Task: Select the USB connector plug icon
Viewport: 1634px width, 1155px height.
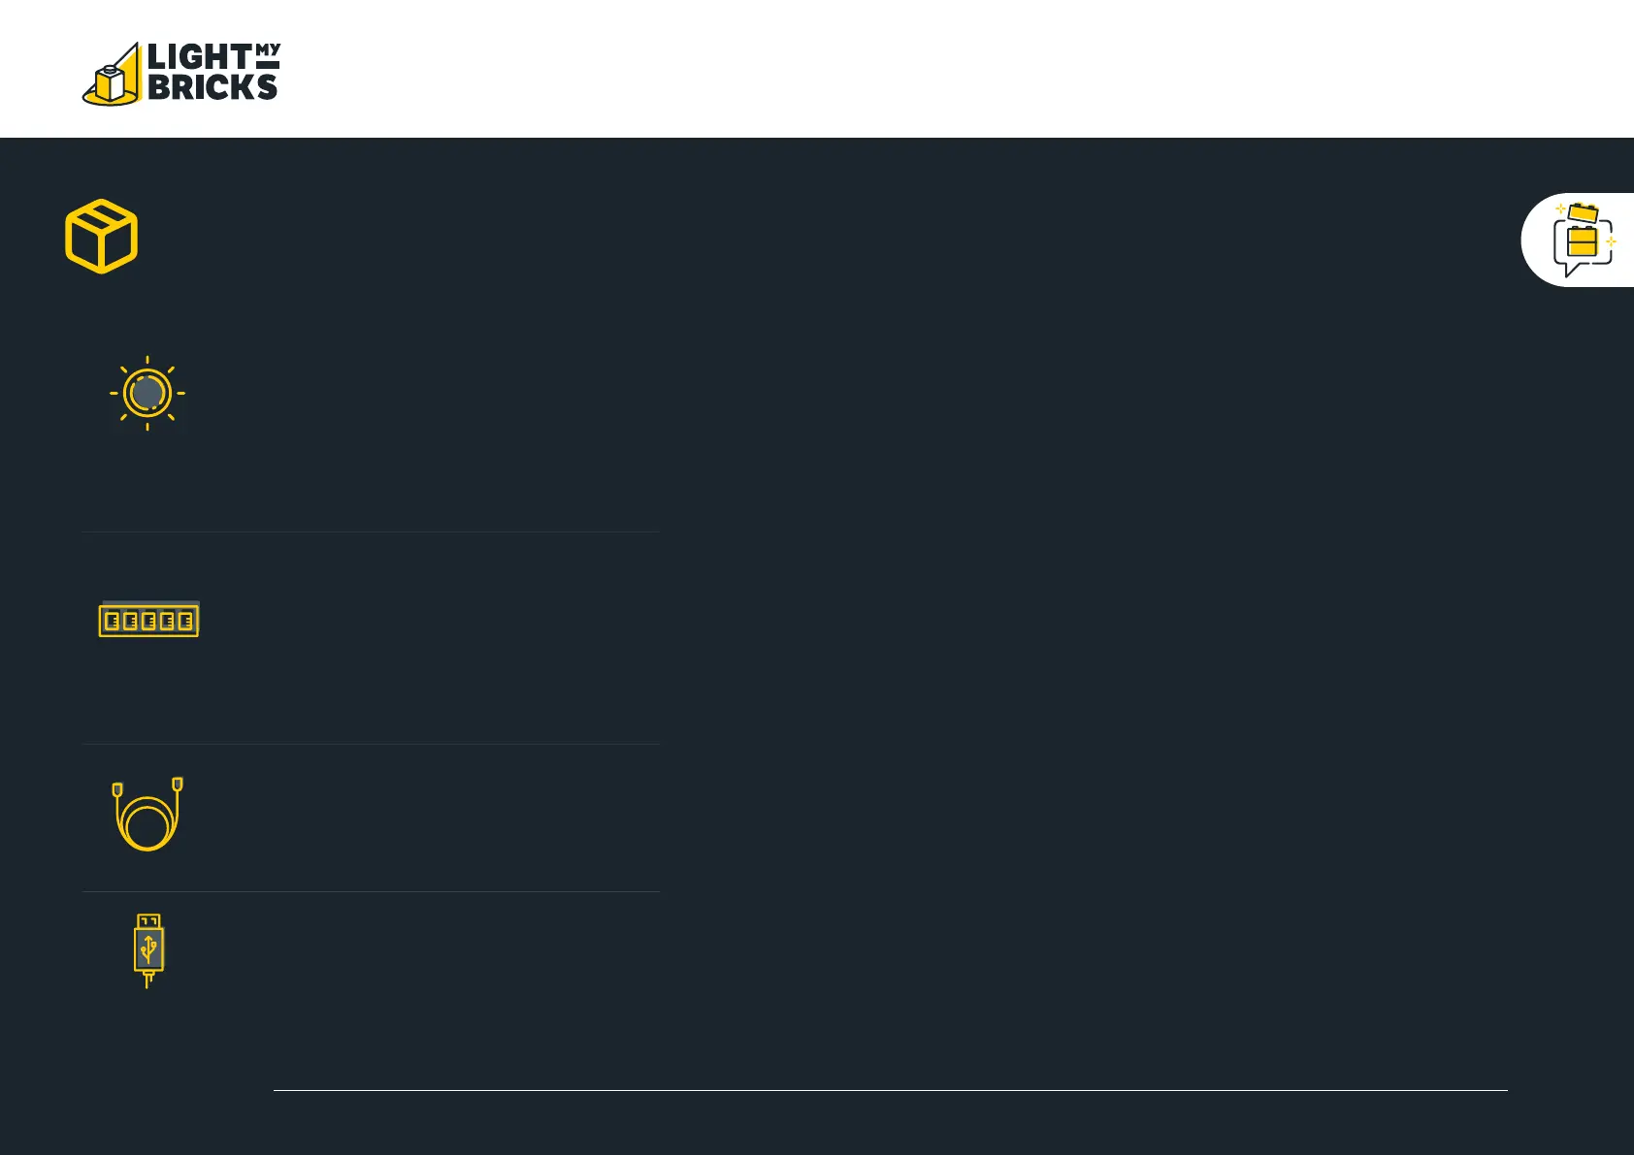Action: tap(148, 950)
